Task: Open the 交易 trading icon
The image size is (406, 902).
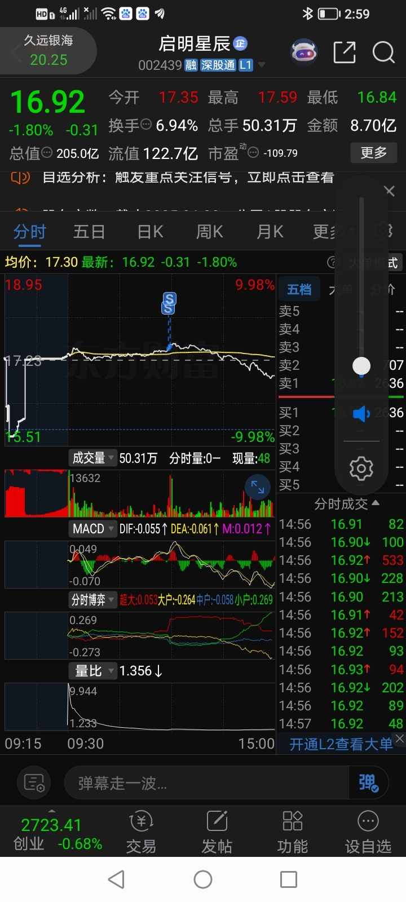Action: (141, 832)
